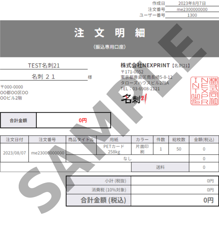The image size is (219, 240).
Task: Click the 様 honorific suffix
Action: pyautogui.click(x=90, y=77)
